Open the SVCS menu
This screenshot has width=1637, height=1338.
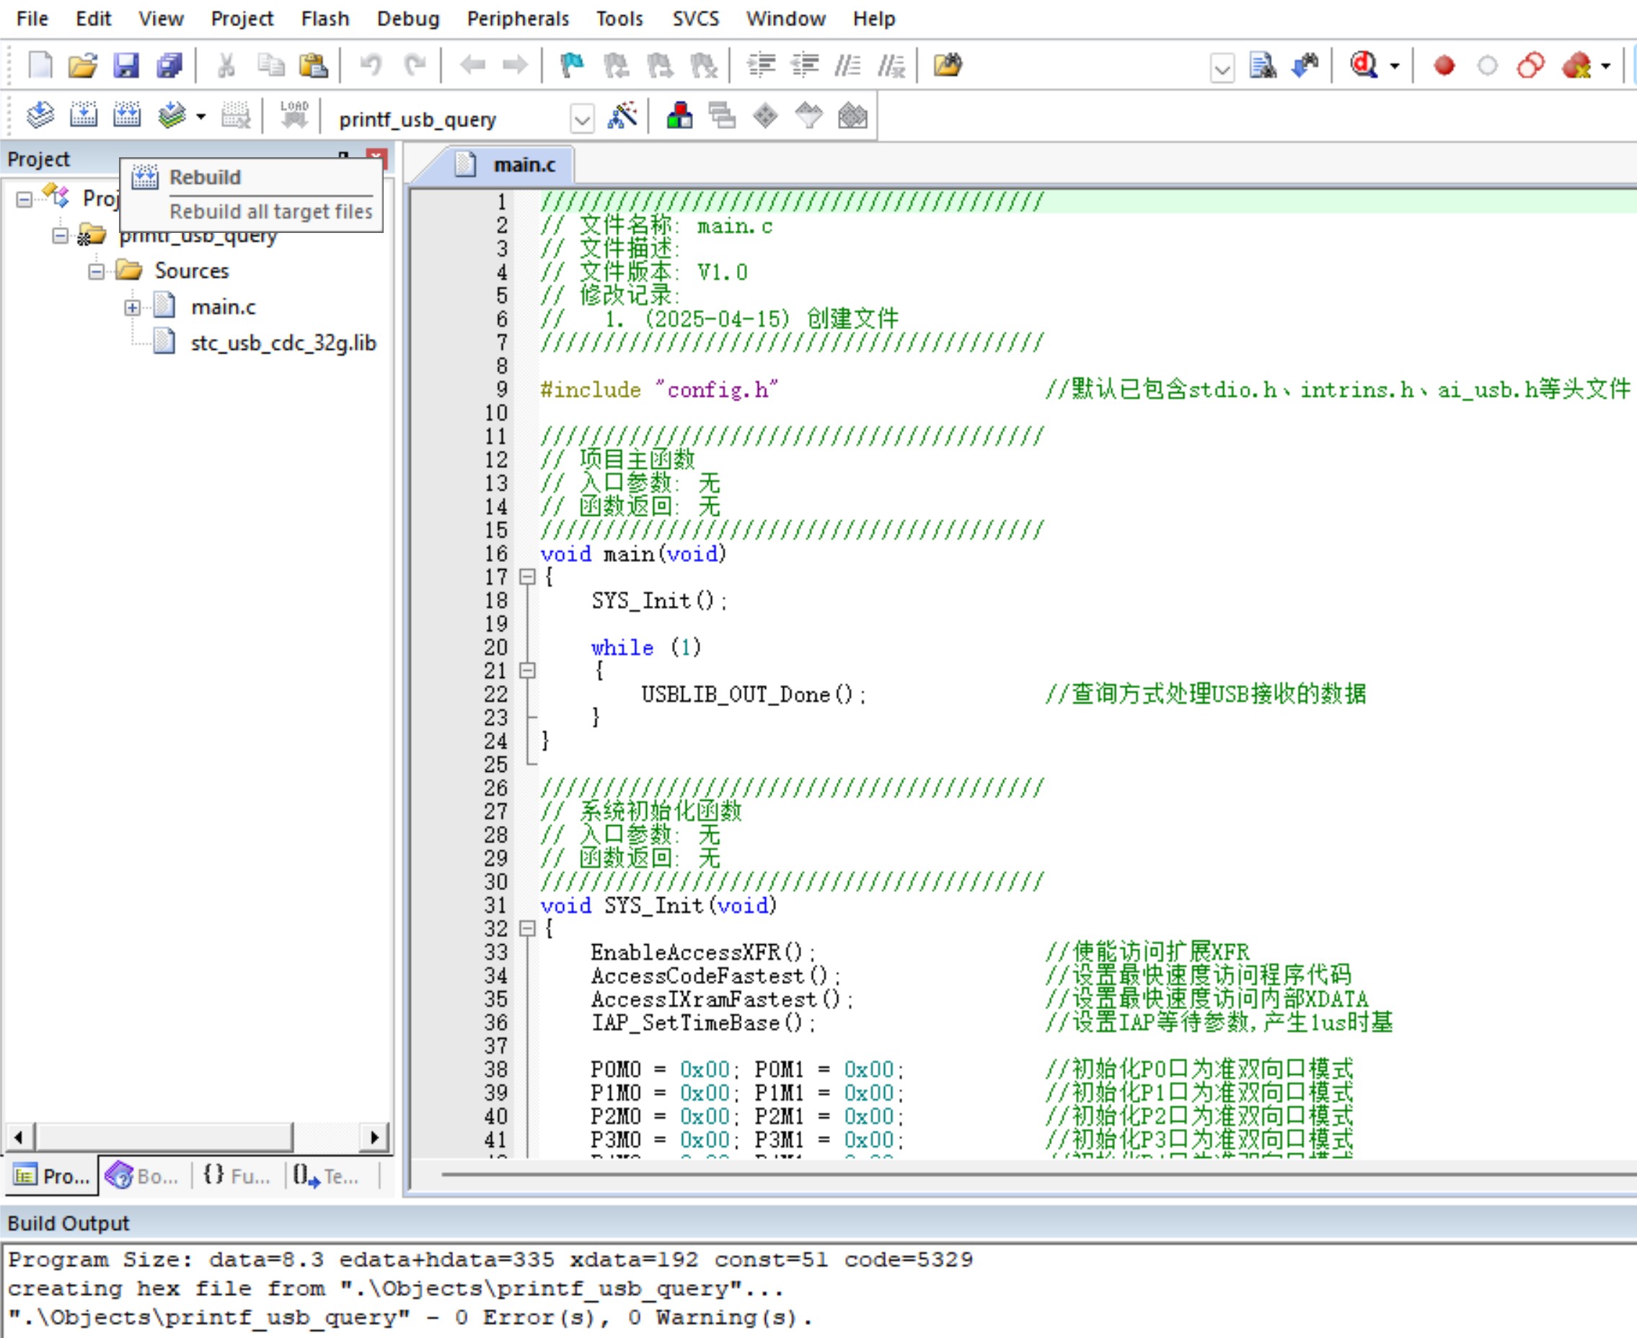[695, 19]
